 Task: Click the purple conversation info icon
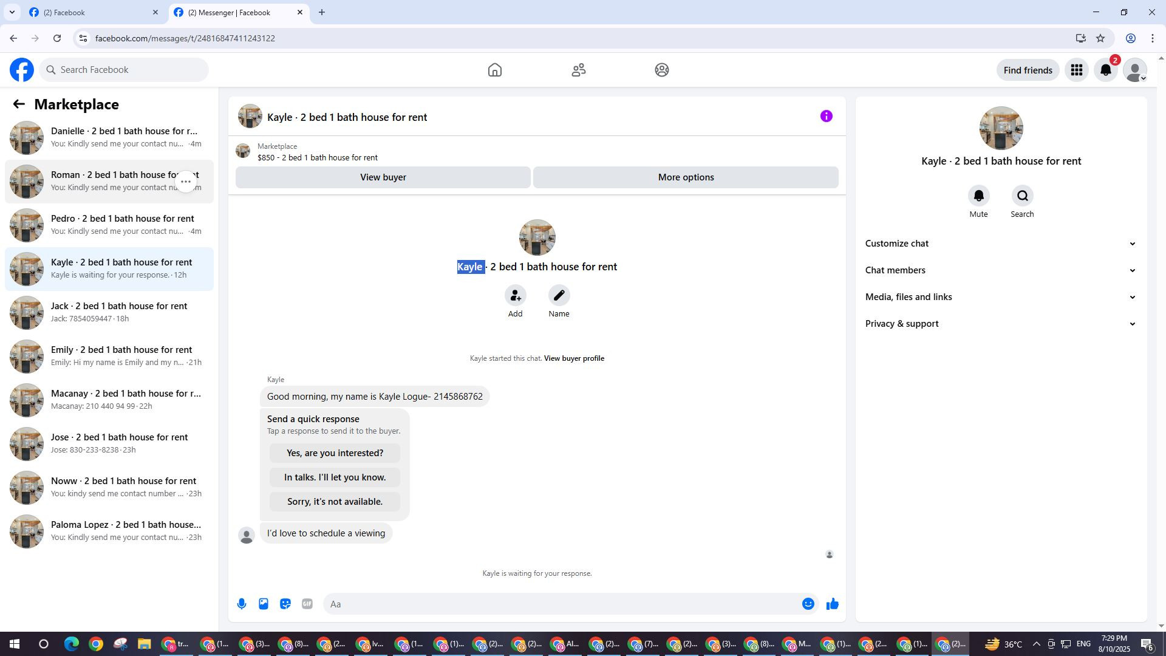point(826,116)
